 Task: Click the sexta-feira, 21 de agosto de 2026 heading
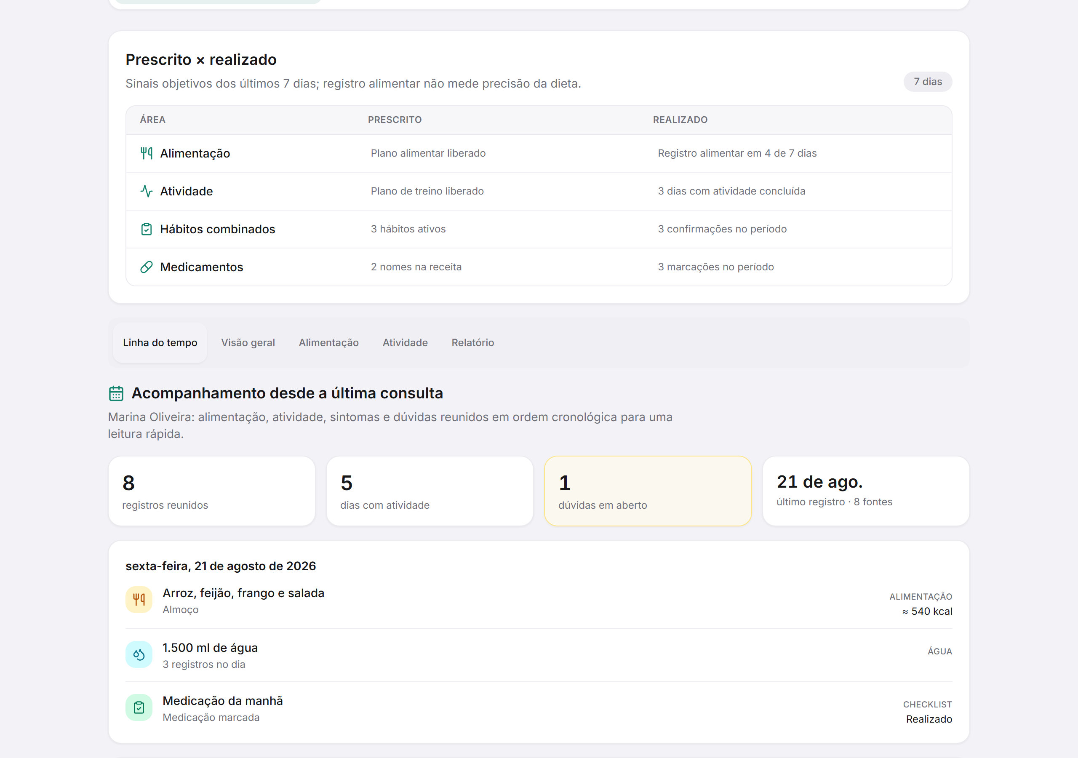(221, 566)
